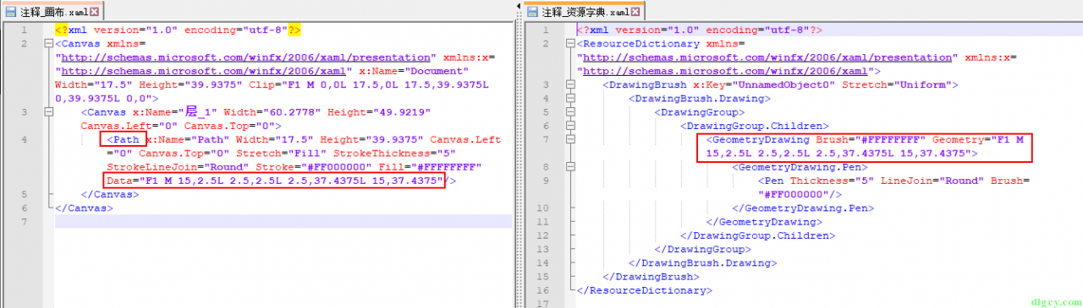
Task: Collapse the ResourceDictionary fold marker
Action: [569, 43]
